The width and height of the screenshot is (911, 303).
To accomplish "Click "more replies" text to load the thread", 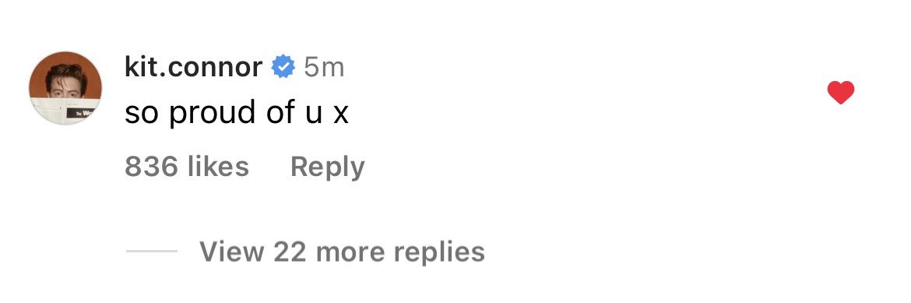I will click(x=399, y=252).
